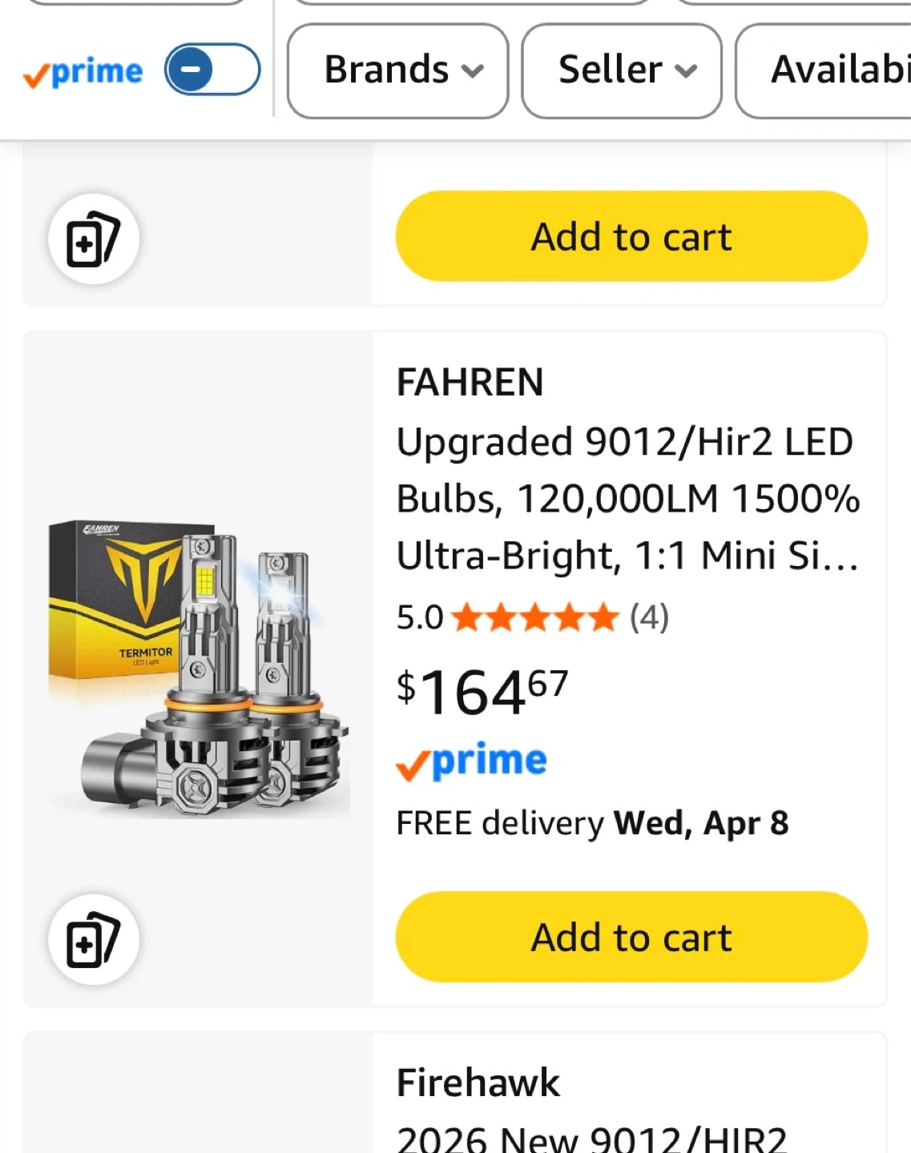View the (4) reviews count link
The width and height of the screenshot is (911, 1153).
coord(649,618)
